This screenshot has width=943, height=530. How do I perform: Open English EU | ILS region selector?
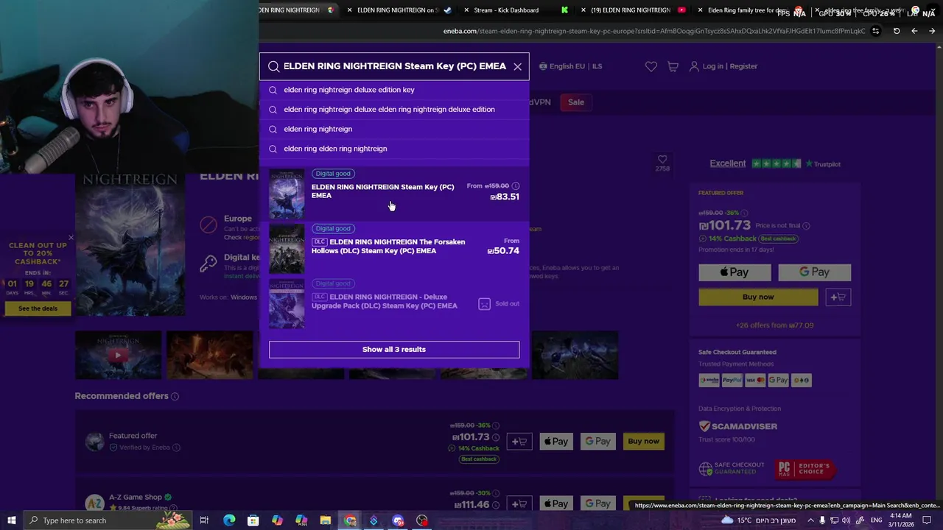(x=570, y=66)
